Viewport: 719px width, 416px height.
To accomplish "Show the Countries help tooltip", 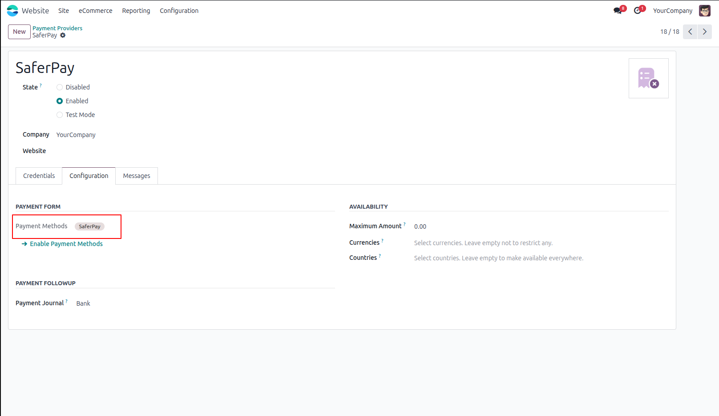I will coord(380,255).
